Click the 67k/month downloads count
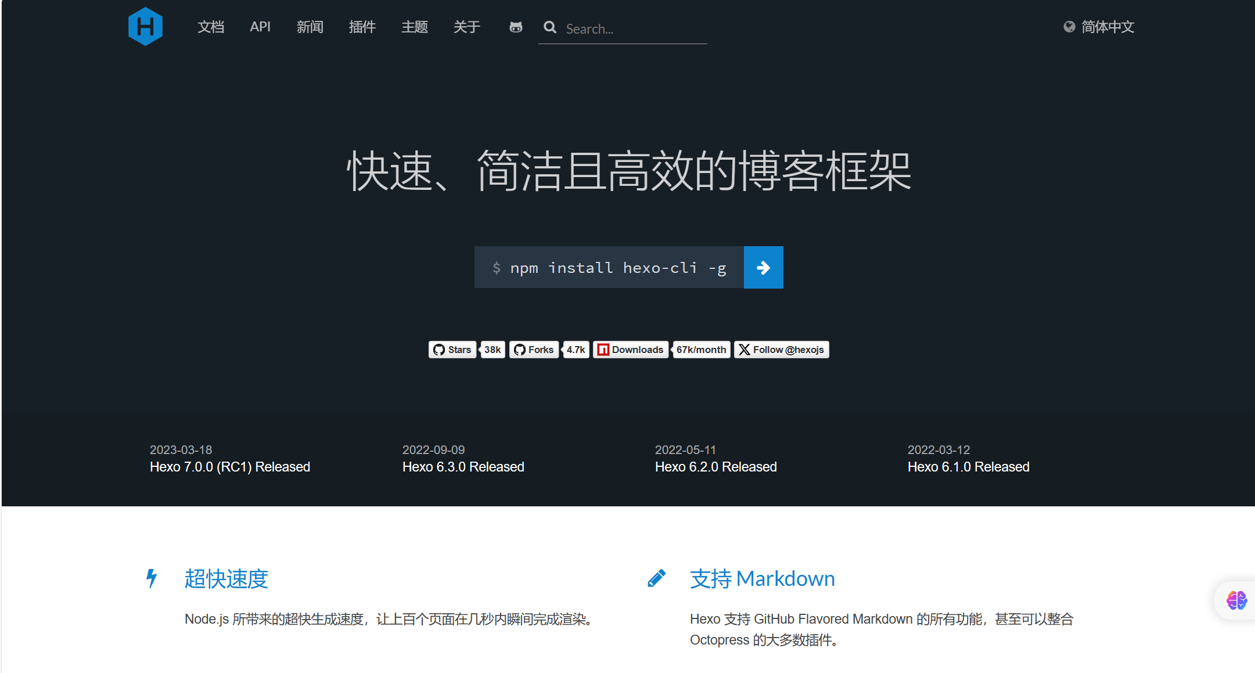The width and height of the screenshot is (1255, 673). [x=701, y=350]
